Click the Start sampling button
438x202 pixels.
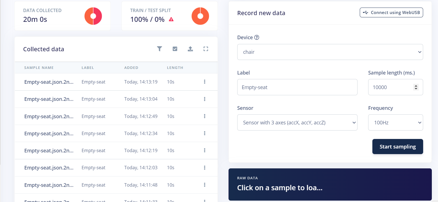397,147
